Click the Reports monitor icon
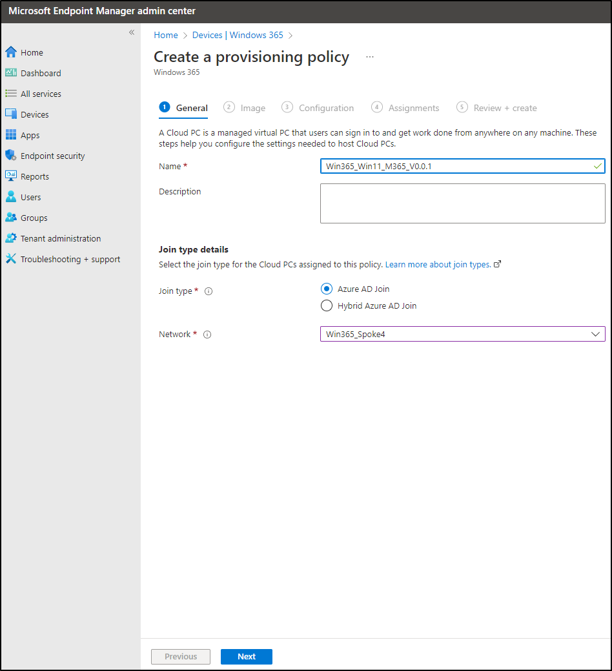 (11, 176)
